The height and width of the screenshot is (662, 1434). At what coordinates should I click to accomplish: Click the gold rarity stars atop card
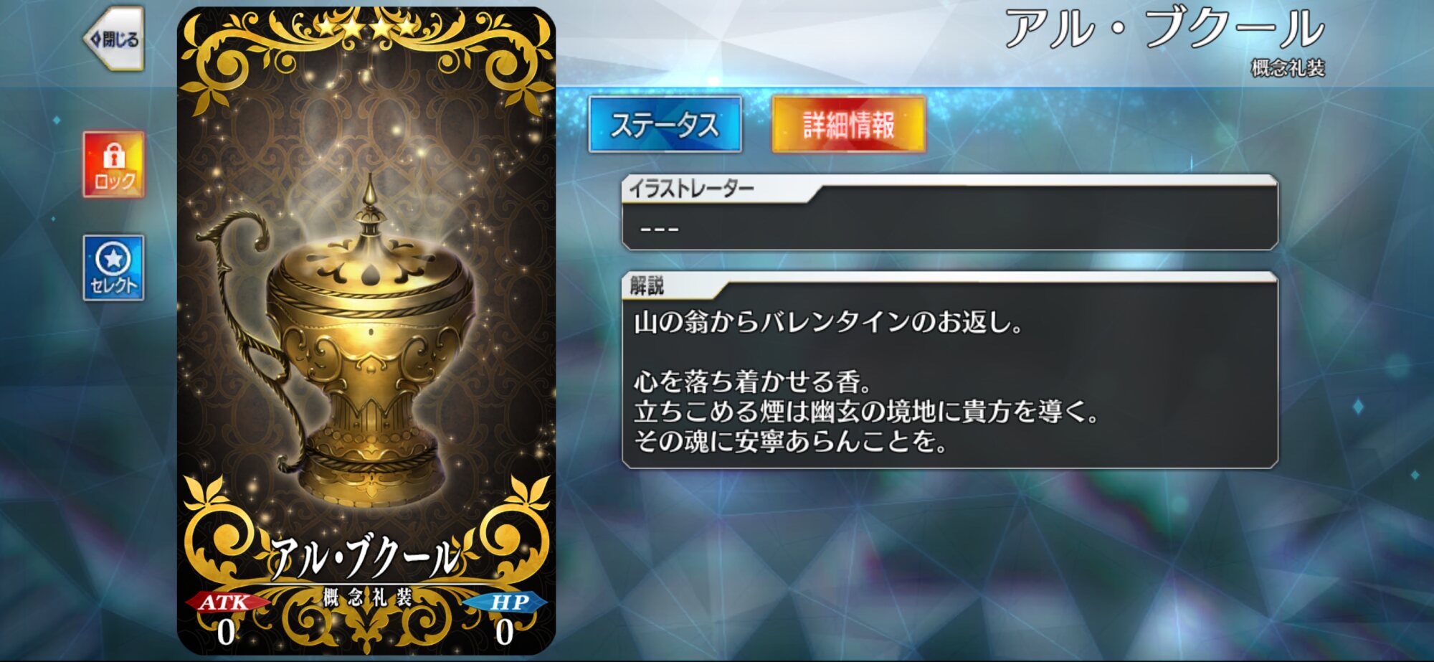(366, 28)
